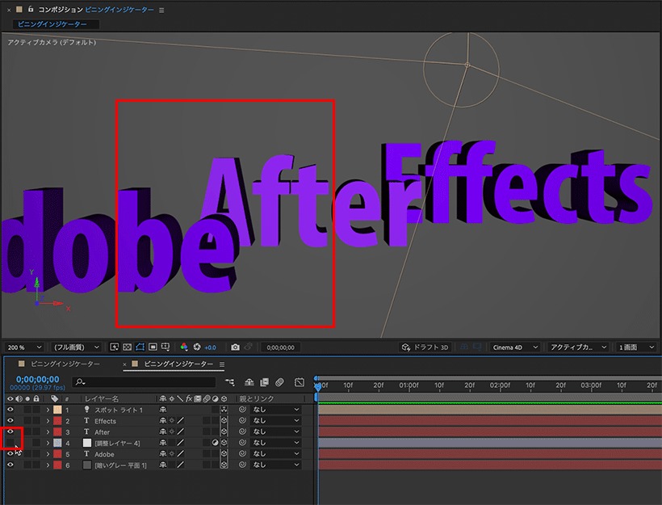
Task: Expand the After layer properties
Action: click(48, 432)
